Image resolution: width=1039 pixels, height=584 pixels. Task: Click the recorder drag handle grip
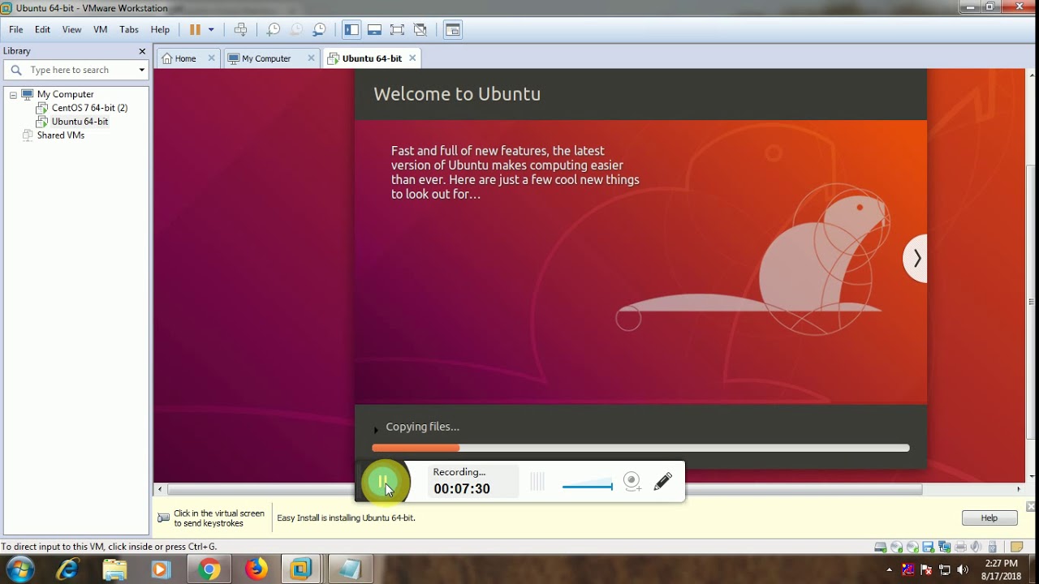(537, 482)
